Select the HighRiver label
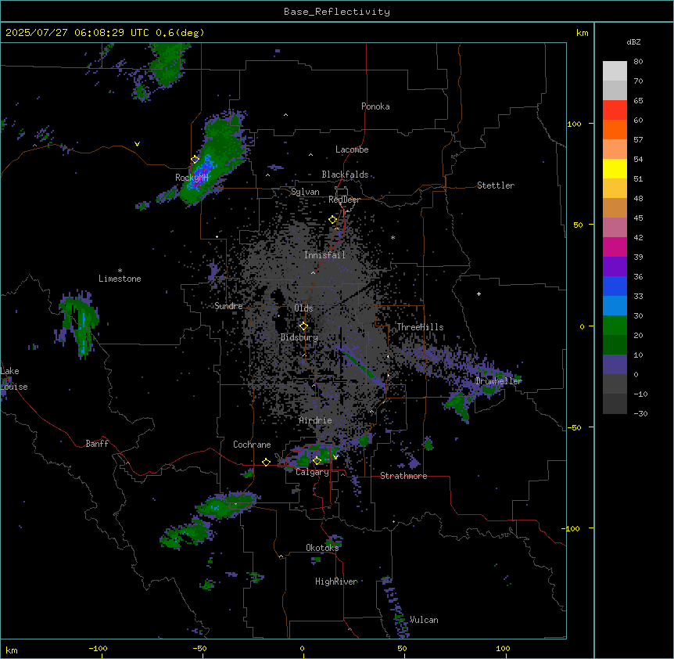This screenshot has width=674, height=659. coord(336,582)
